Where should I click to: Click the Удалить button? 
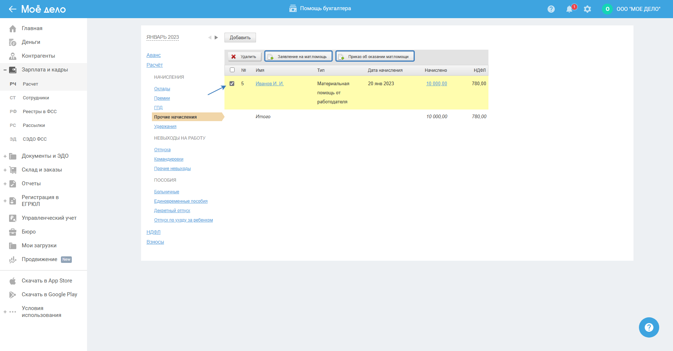pos(244,57)
